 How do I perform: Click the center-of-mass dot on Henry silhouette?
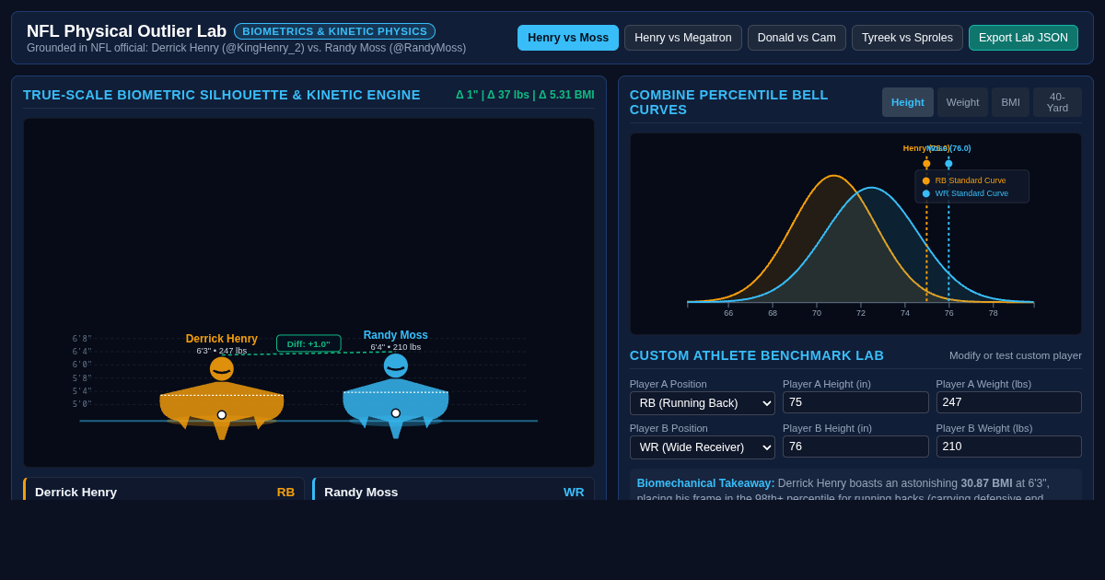[222, 415]
